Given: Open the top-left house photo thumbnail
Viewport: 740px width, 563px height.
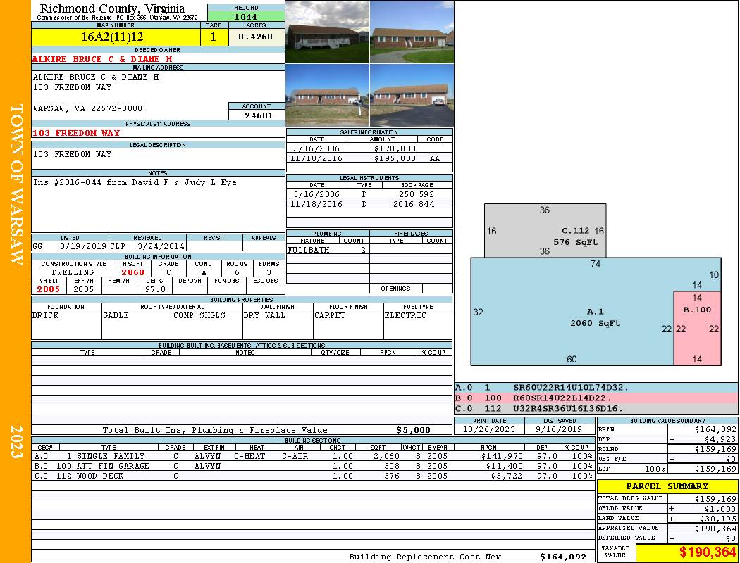Looking at the screenshot, I should point(328,32).
